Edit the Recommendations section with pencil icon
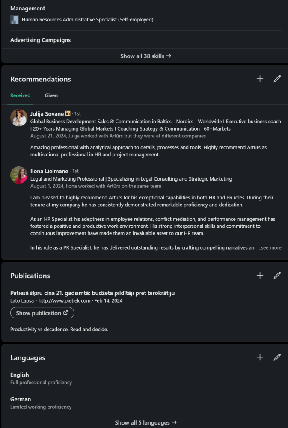This screenshot has height=428, width=288. (x=277, y=79)
